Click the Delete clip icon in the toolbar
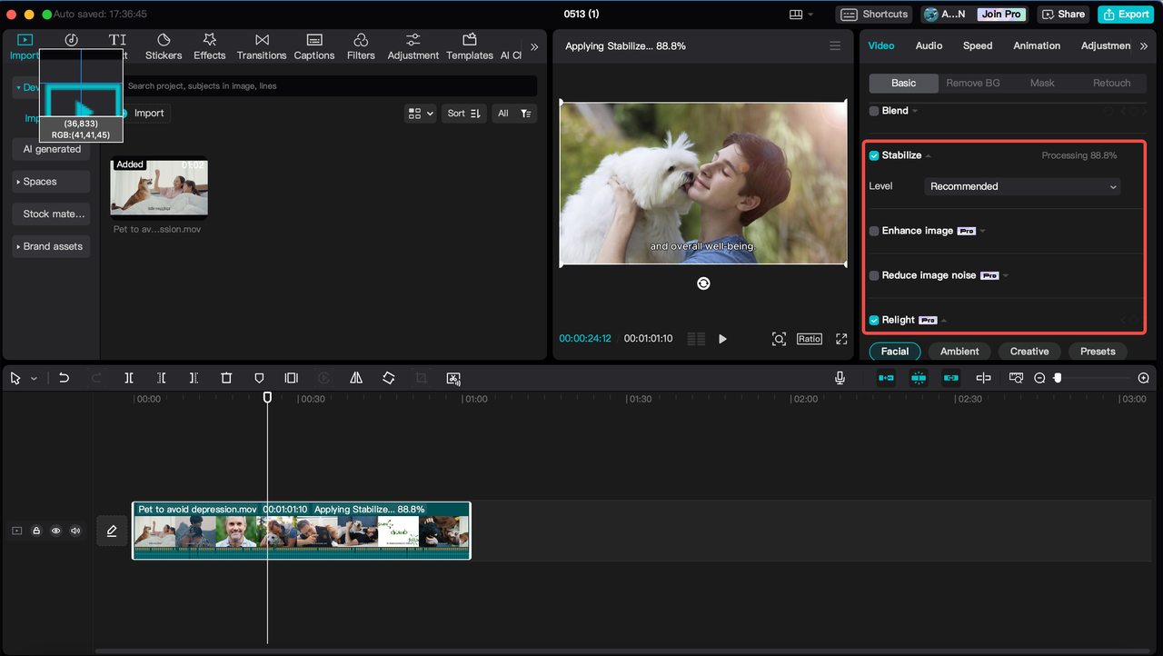The image size is (1163, 656). pyautogui.click(x=226, y=377)
